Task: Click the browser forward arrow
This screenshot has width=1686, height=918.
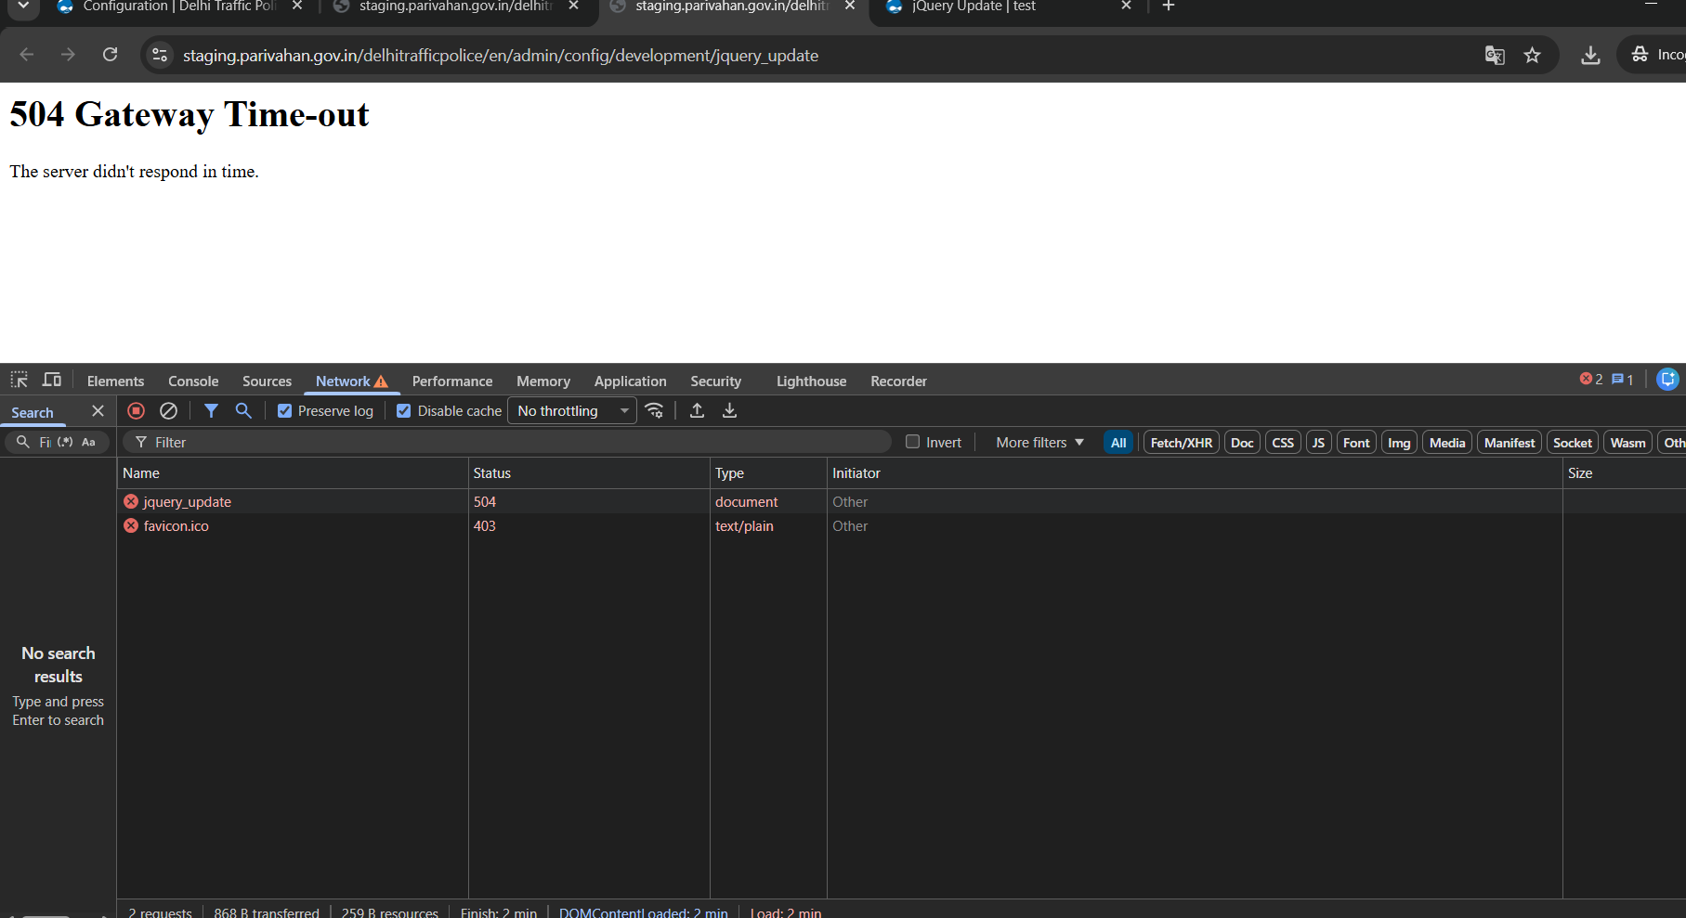Action: click(x=68, y=55)
